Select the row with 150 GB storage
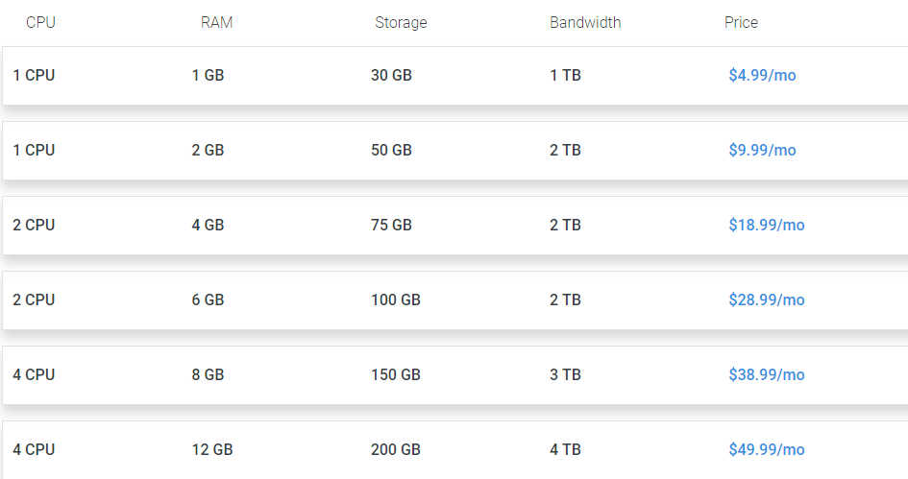Image resolution: width=908 pixels, height=479 pixels. point(455,375)
